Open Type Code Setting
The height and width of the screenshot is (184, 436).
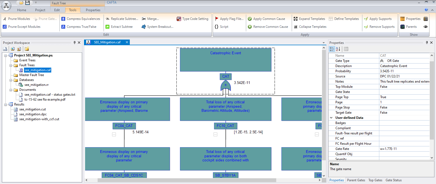tap(193, 19)
